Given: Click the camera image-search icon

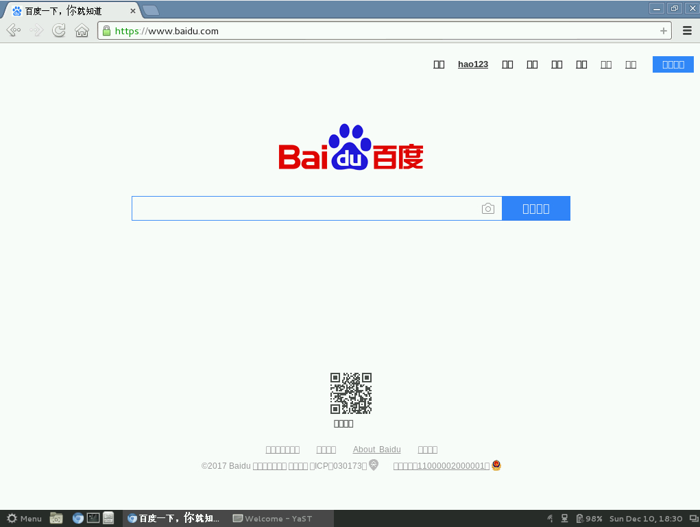Looking at the screenshot, I should 488,208.
